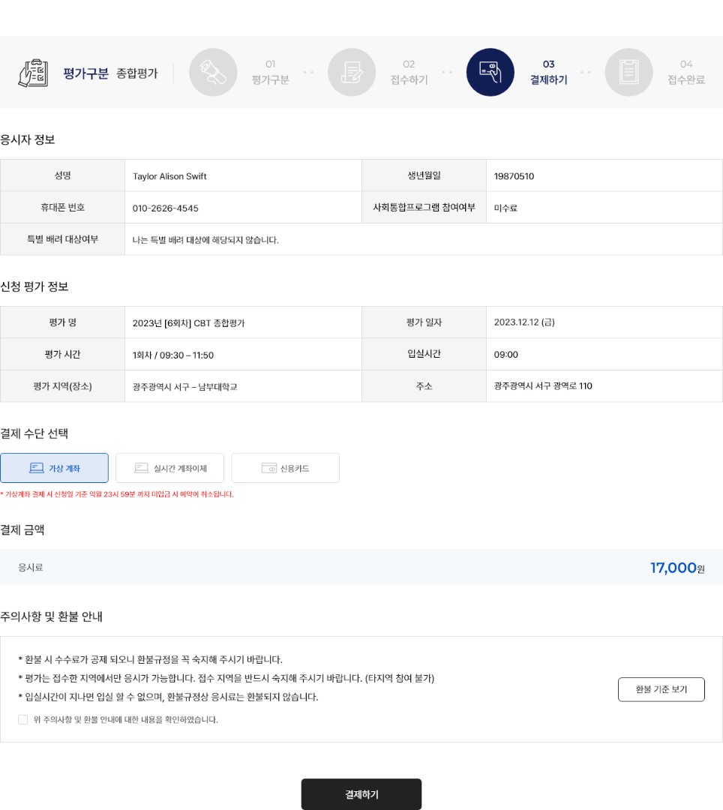Select 신용카드 payment method
Viewport: 723px width, 810px height.
click(x=286, y=468)
